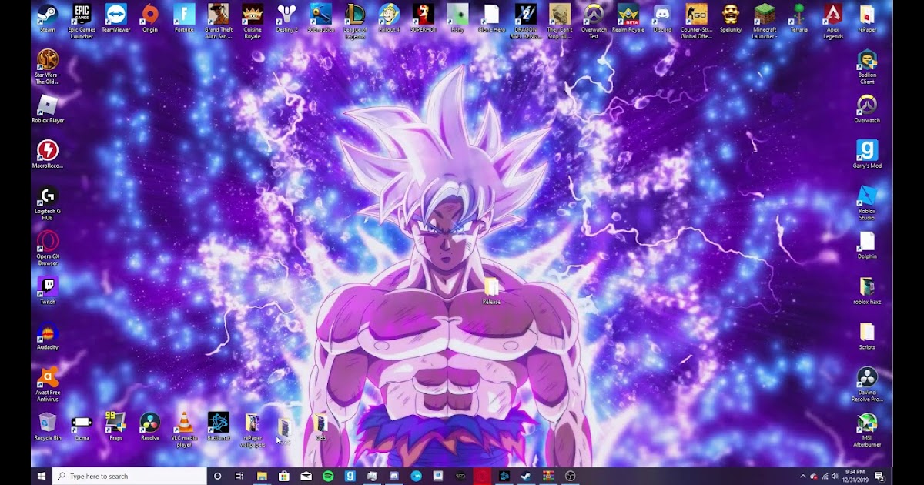Select the MacroRecorder icon
This screenshot has height=485, width=924.
(48, 155)
